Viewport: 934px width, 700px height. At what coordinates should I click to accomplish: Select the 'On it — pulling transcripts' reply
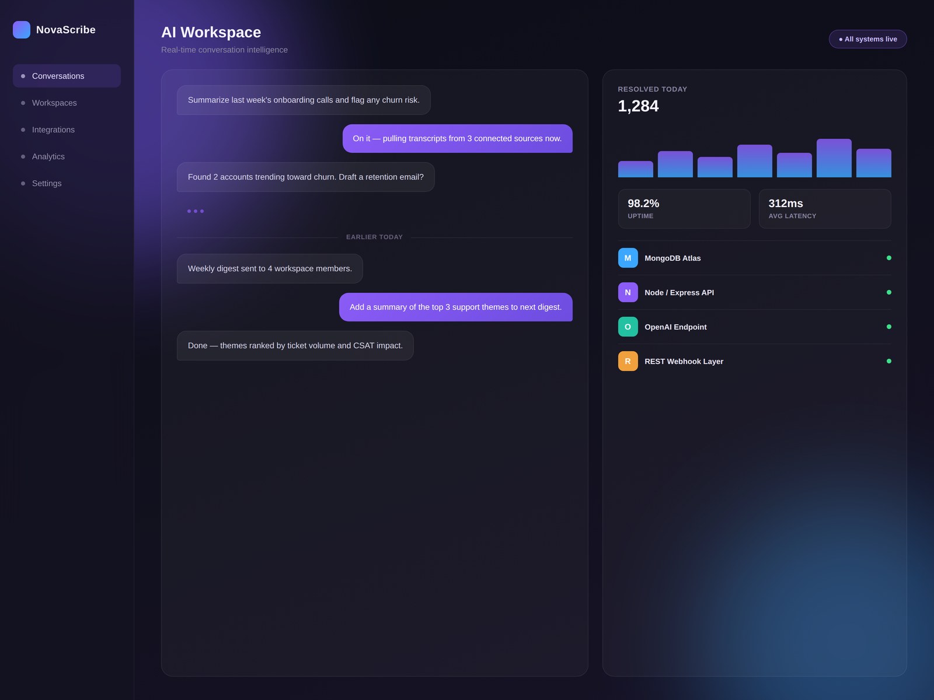[x=457, y=139]
